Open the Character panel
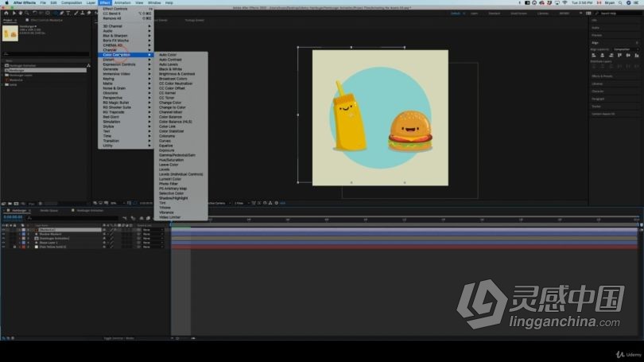The height and width of the screenshot is (362, 644). point(598,91)
